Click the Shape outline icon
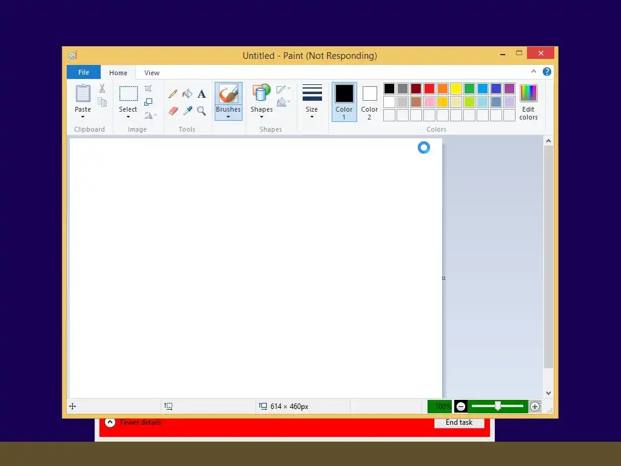621x466 pixels. [281, 89]
